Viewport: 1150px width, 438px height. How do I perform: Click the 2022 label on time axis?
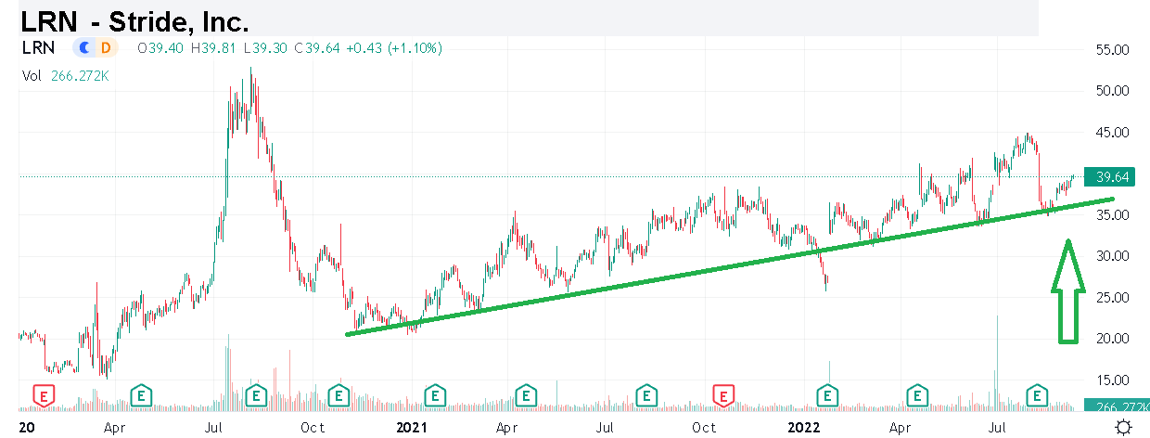(x=803, y=428)
